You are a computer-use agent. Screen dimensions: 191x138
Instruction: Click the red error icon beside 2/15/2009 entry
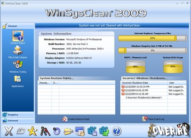pyautogui.click(x=123, y=87)
